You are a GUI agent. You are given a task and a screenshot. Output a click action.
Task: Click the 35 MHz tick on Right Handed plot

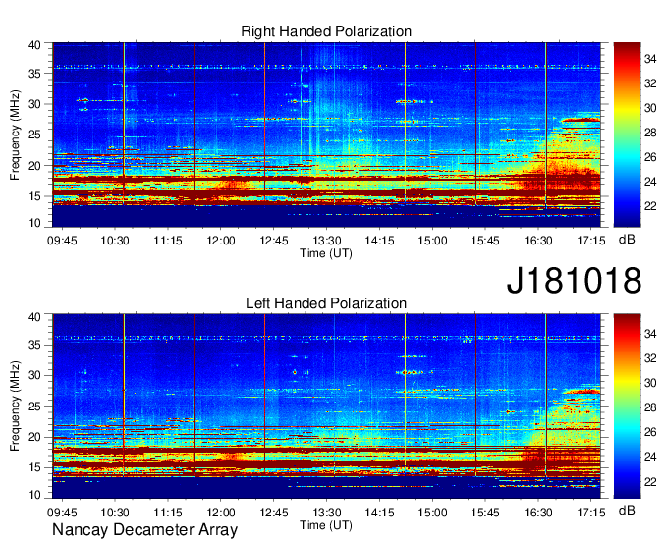click(34, 74)
